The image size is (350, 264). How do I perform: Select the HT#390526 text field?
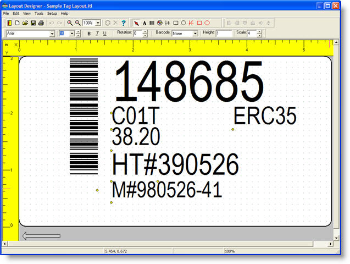[175, 164]
